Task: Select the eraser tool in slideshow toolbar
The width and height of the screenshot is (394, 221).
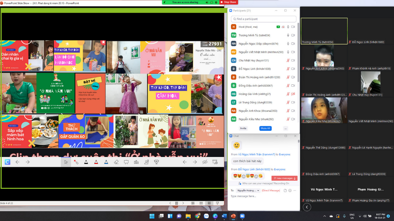Action: (x=116, y=162)
